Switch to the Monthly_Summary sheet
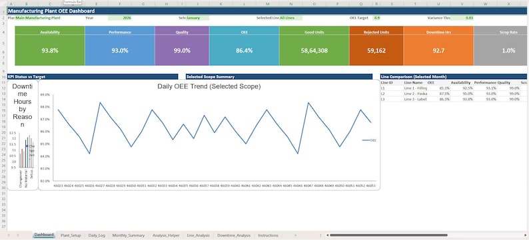Image resolution: width=529 pixels, height=240 pixels. click(128, 235)
